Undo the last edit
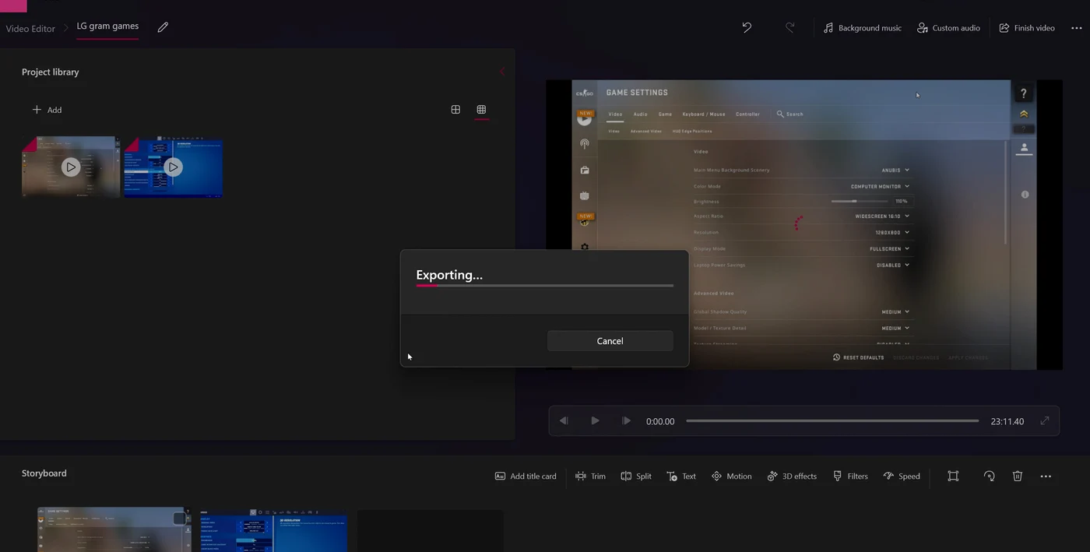 point(747,27)
